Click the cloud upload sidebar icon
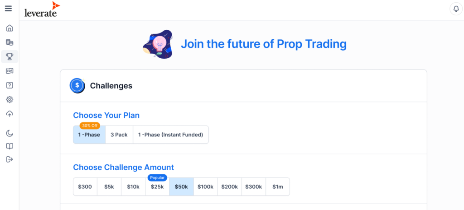This screenshot has height=210, width=464. 10,114
